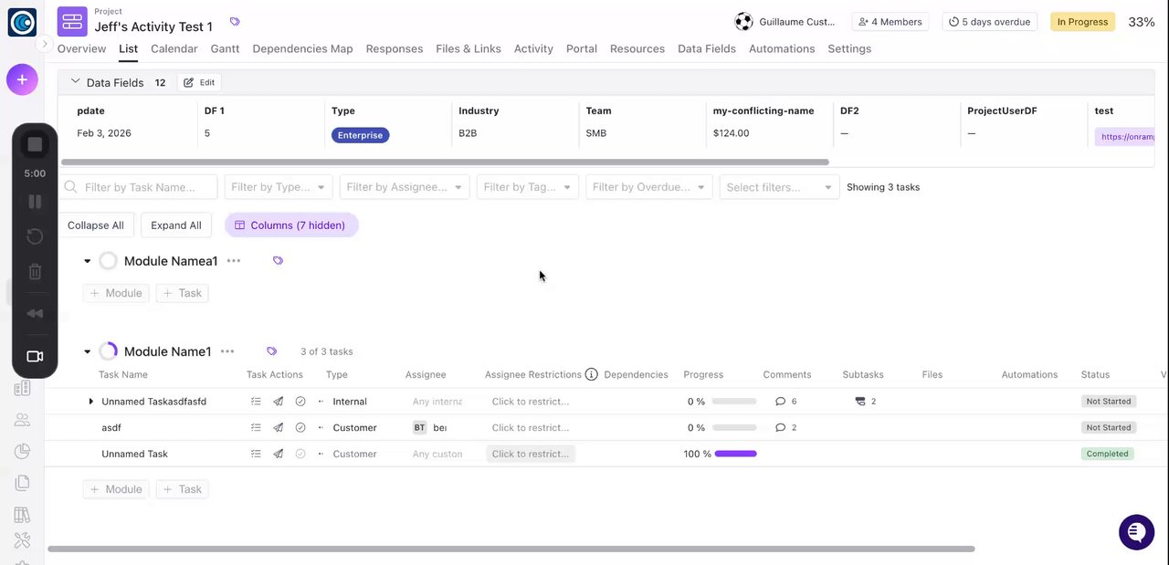Click the camera icon in recorder panel
The height and width of the screenshot is (565, 1169).
(x=35, y=356)
